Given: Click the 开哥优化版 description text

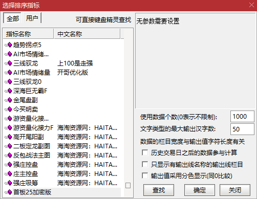Looking at the screenshot, I should (x=73, y=73).
